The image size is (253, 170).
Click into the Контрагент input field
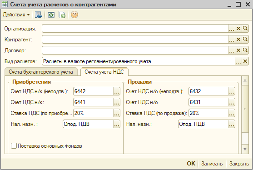(x=135, y=40)
